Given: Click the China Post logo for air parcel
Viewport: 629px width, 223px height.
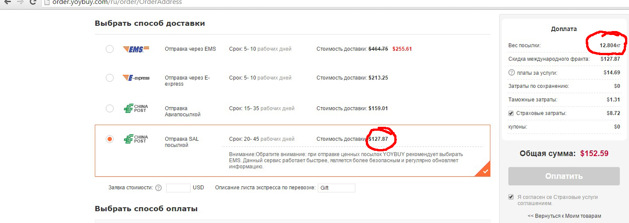Looking at the screenshot, I should [136, 108].
